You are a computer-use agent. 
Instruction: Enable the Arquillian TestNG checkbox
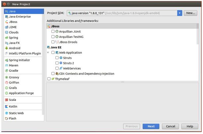pos(53,37)
